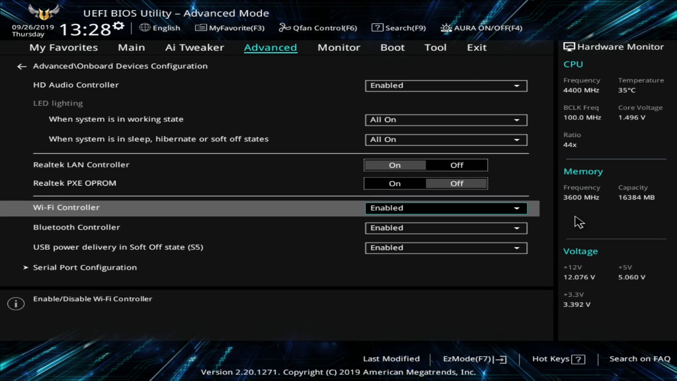Click the TUF logo at the top left
Viewport: 677px width, 381px height.
point(44,13)
